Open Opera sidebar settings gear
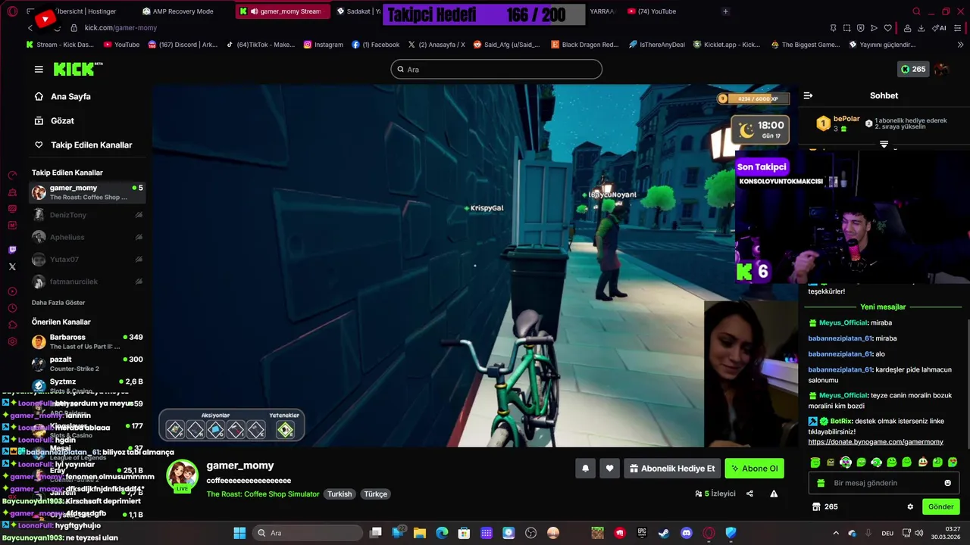The image size is (970, 545). (12, 341)
